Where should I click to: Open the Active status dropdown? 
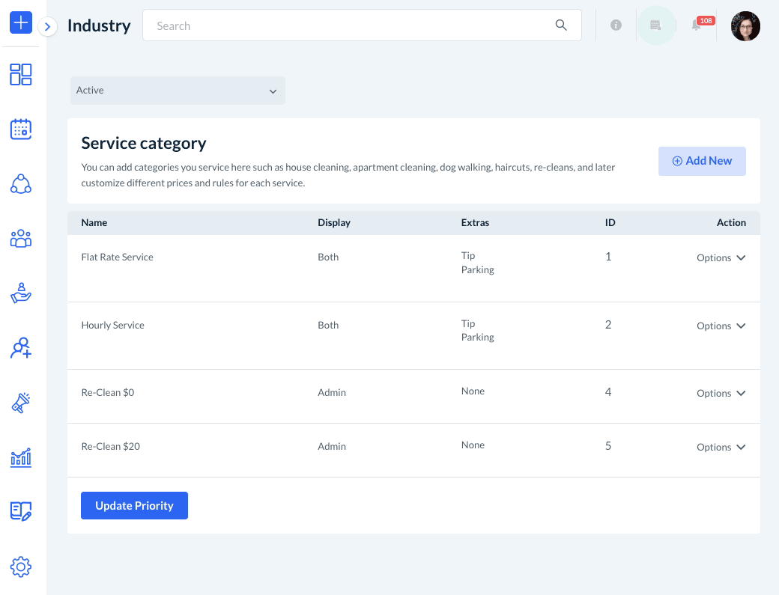click(x=178, y=91)
